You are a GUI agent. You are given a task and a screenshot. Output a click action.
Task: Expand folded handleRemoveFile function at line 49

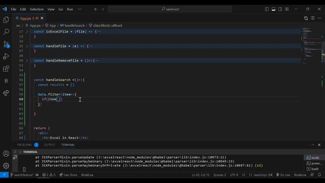coord(27,60)
